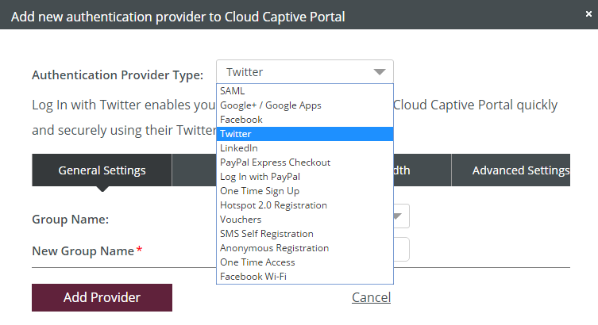Pick the highlighted Twitter option
598x325 pixels.
[305, 134]
